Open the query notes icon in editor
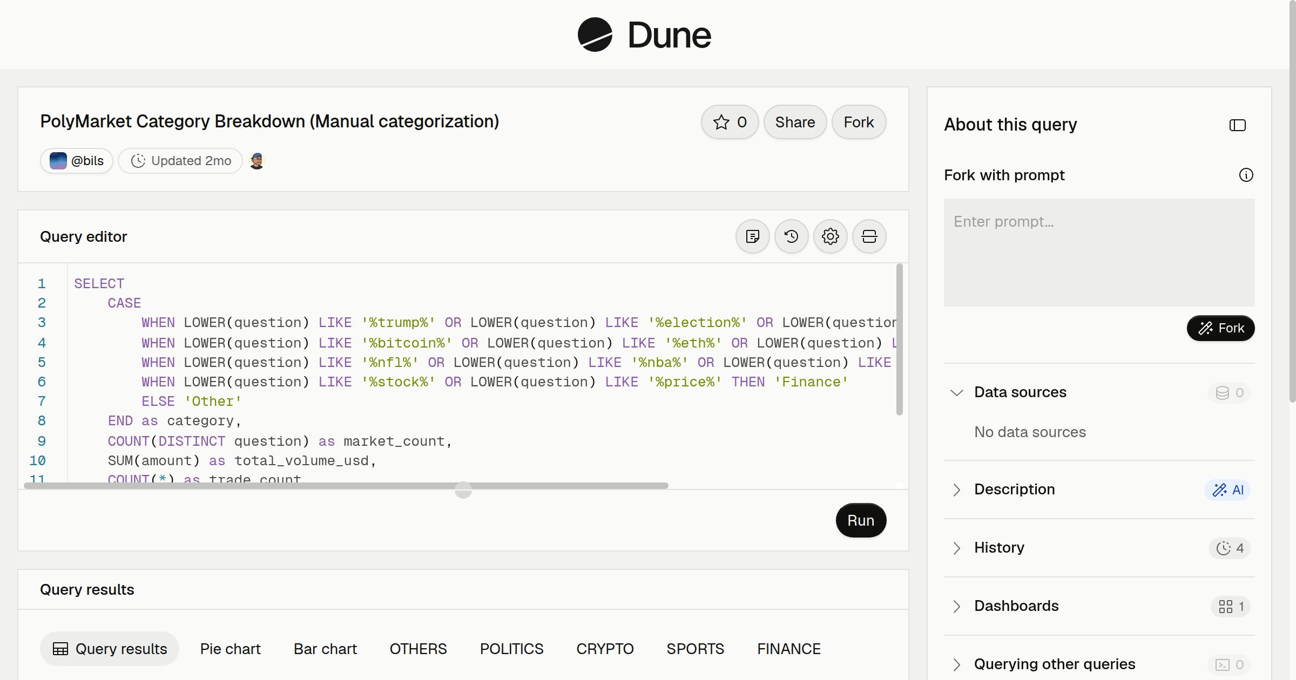 click(752, 236)
